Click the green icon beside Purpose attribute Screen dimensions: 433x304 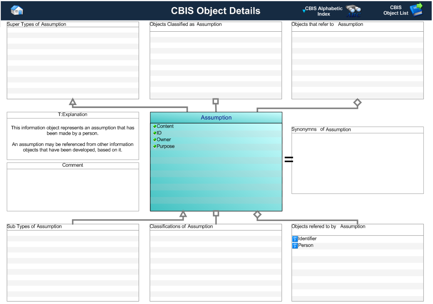pos(154,146)
